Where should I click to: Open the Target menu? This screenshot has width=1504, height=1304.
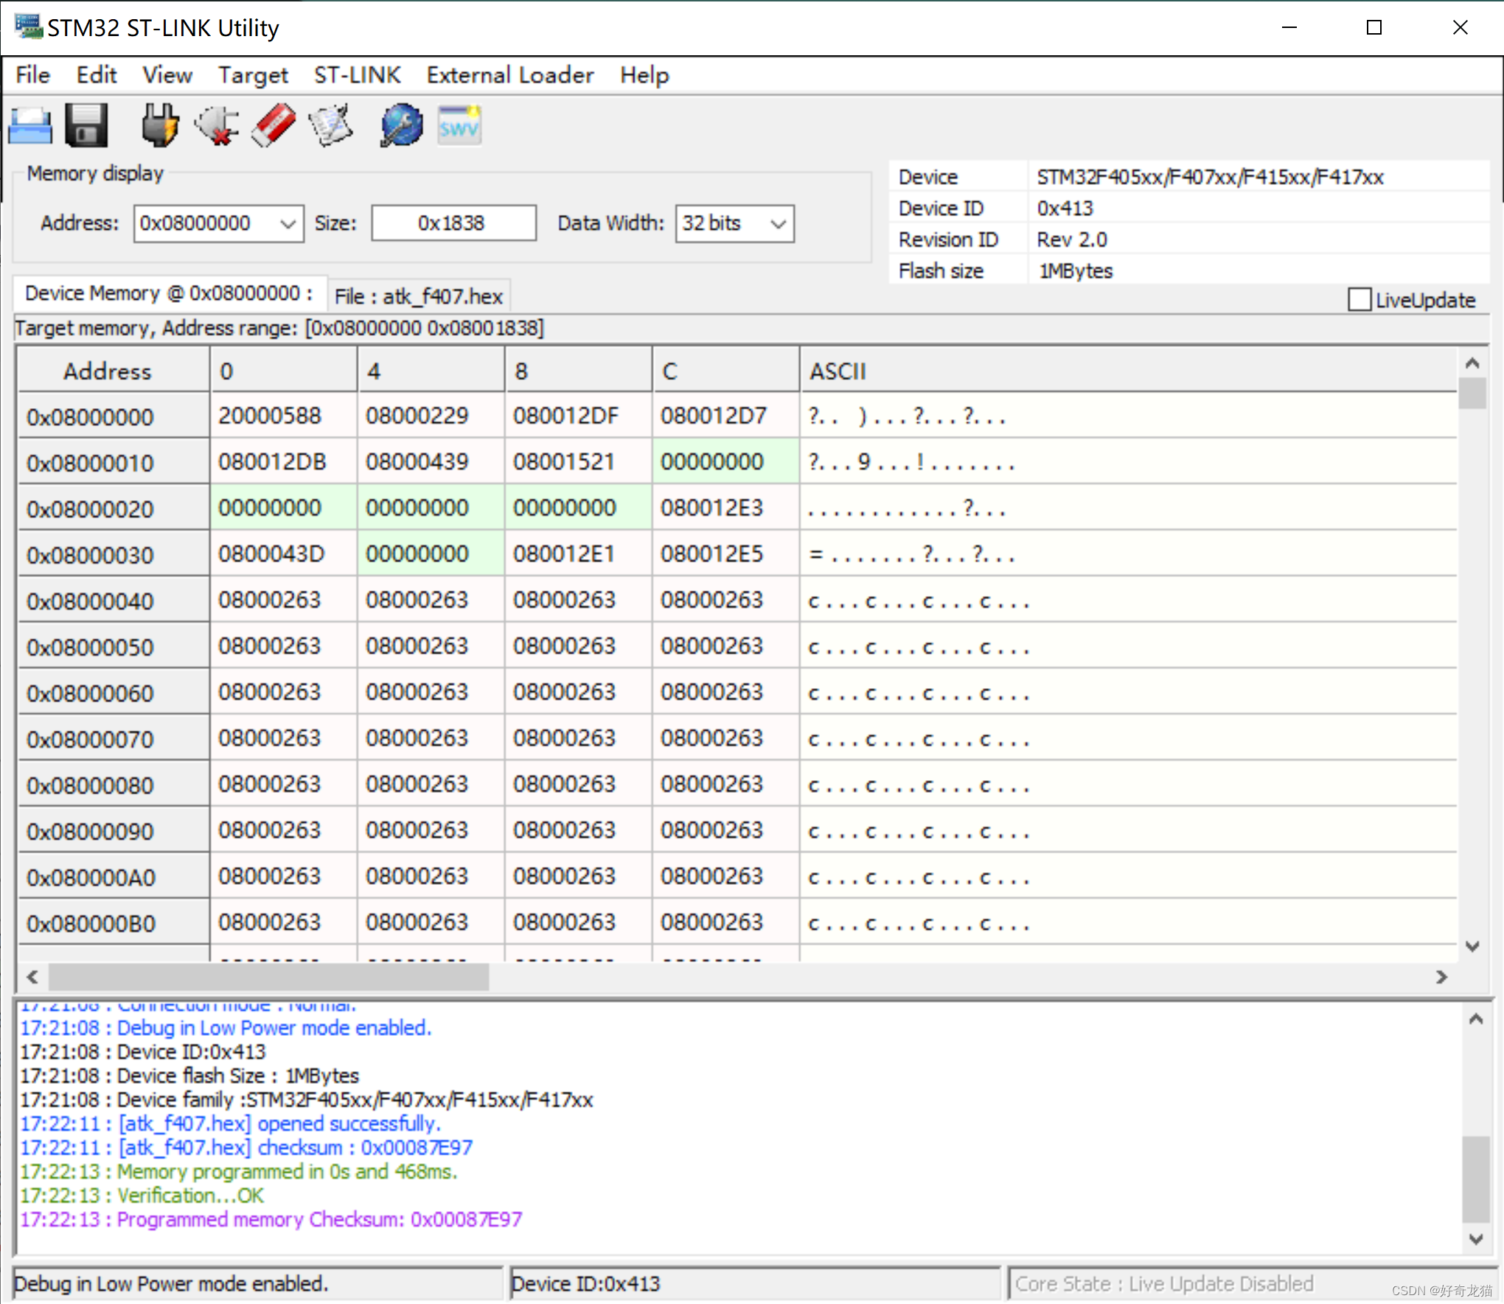(x=253, y=75)
